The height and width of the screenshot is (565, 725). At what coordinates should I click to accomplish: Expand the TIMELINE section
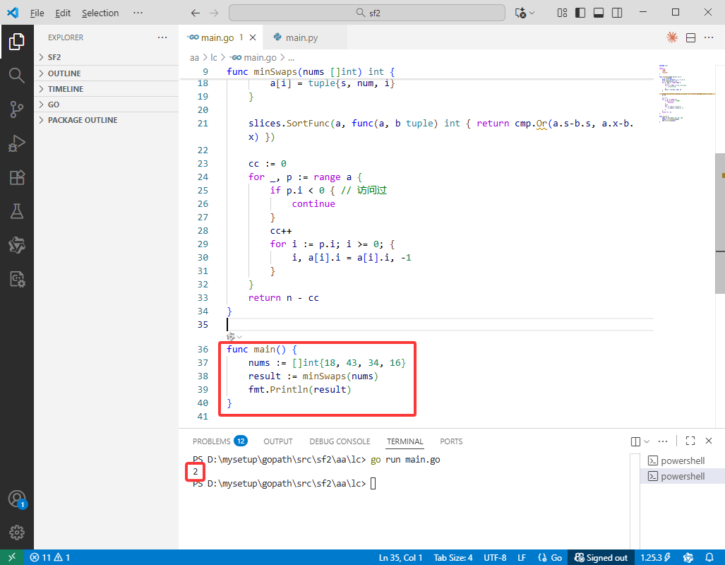tap(107, 89)
